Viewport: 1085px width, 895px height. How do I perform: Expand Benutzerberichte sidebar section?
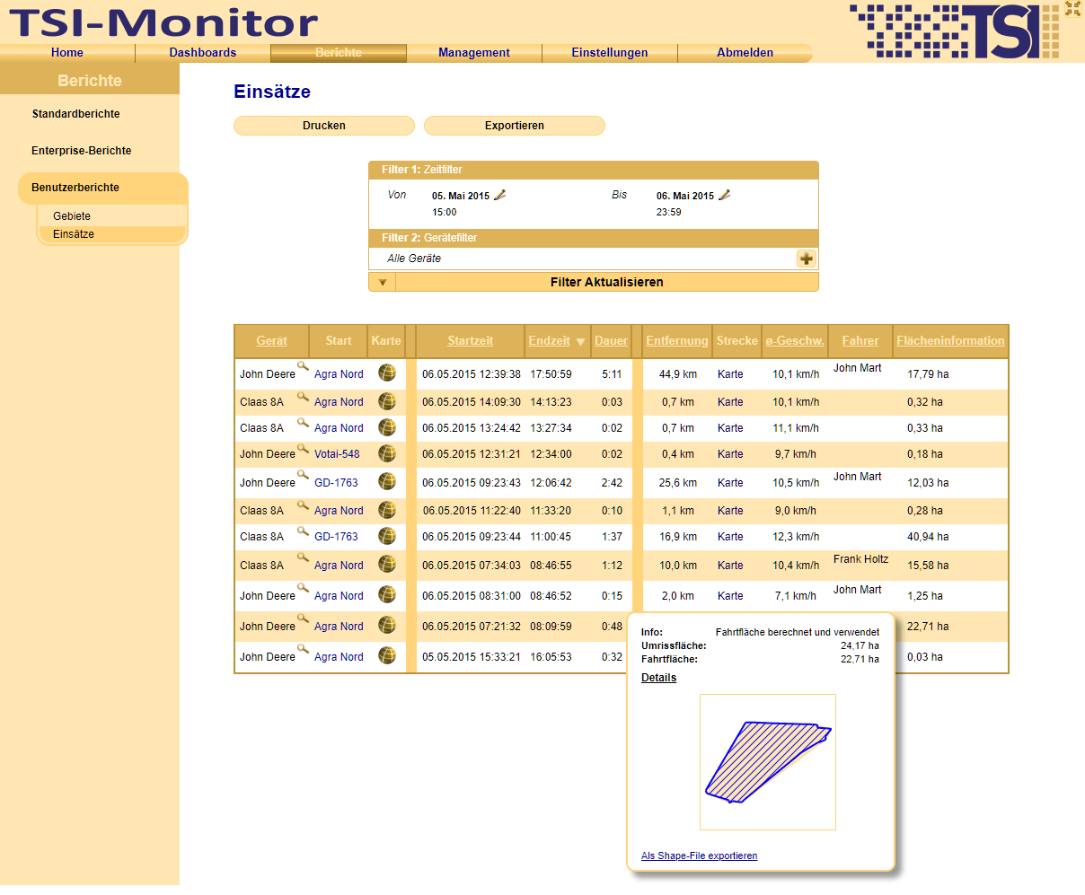(x=75, y=188)
